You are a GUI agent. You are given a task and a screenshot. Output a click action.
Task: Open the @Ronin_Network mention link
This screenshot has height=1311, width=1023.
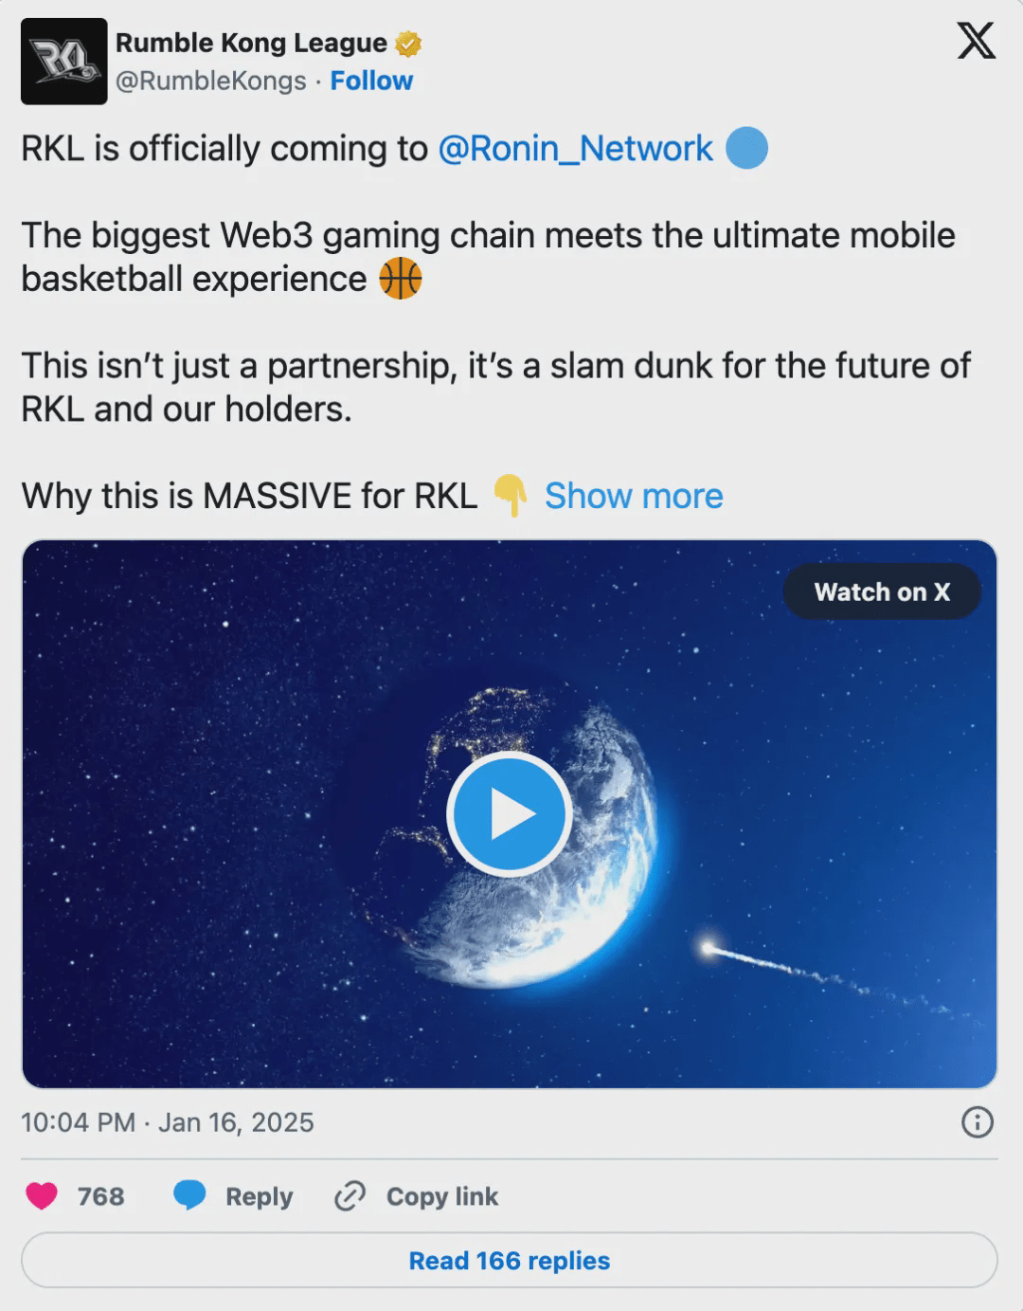(575, 149)
